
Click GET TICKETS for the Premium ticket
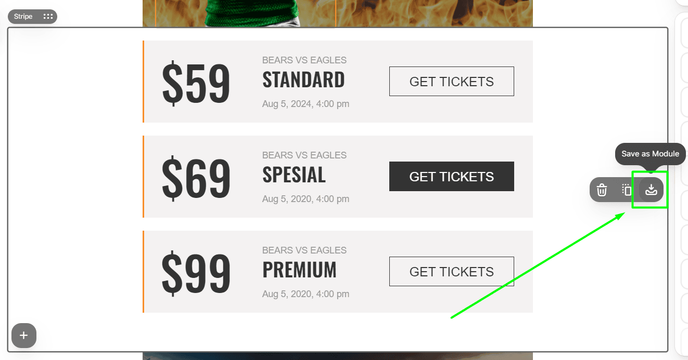[x=451, y=272]
